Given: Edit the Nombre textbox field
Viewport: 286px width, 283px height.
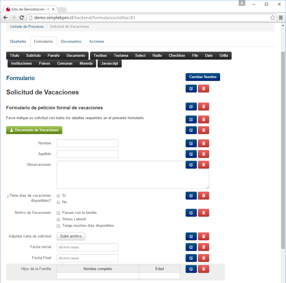Looking at the screenshot, I should [x=191, y=143].
